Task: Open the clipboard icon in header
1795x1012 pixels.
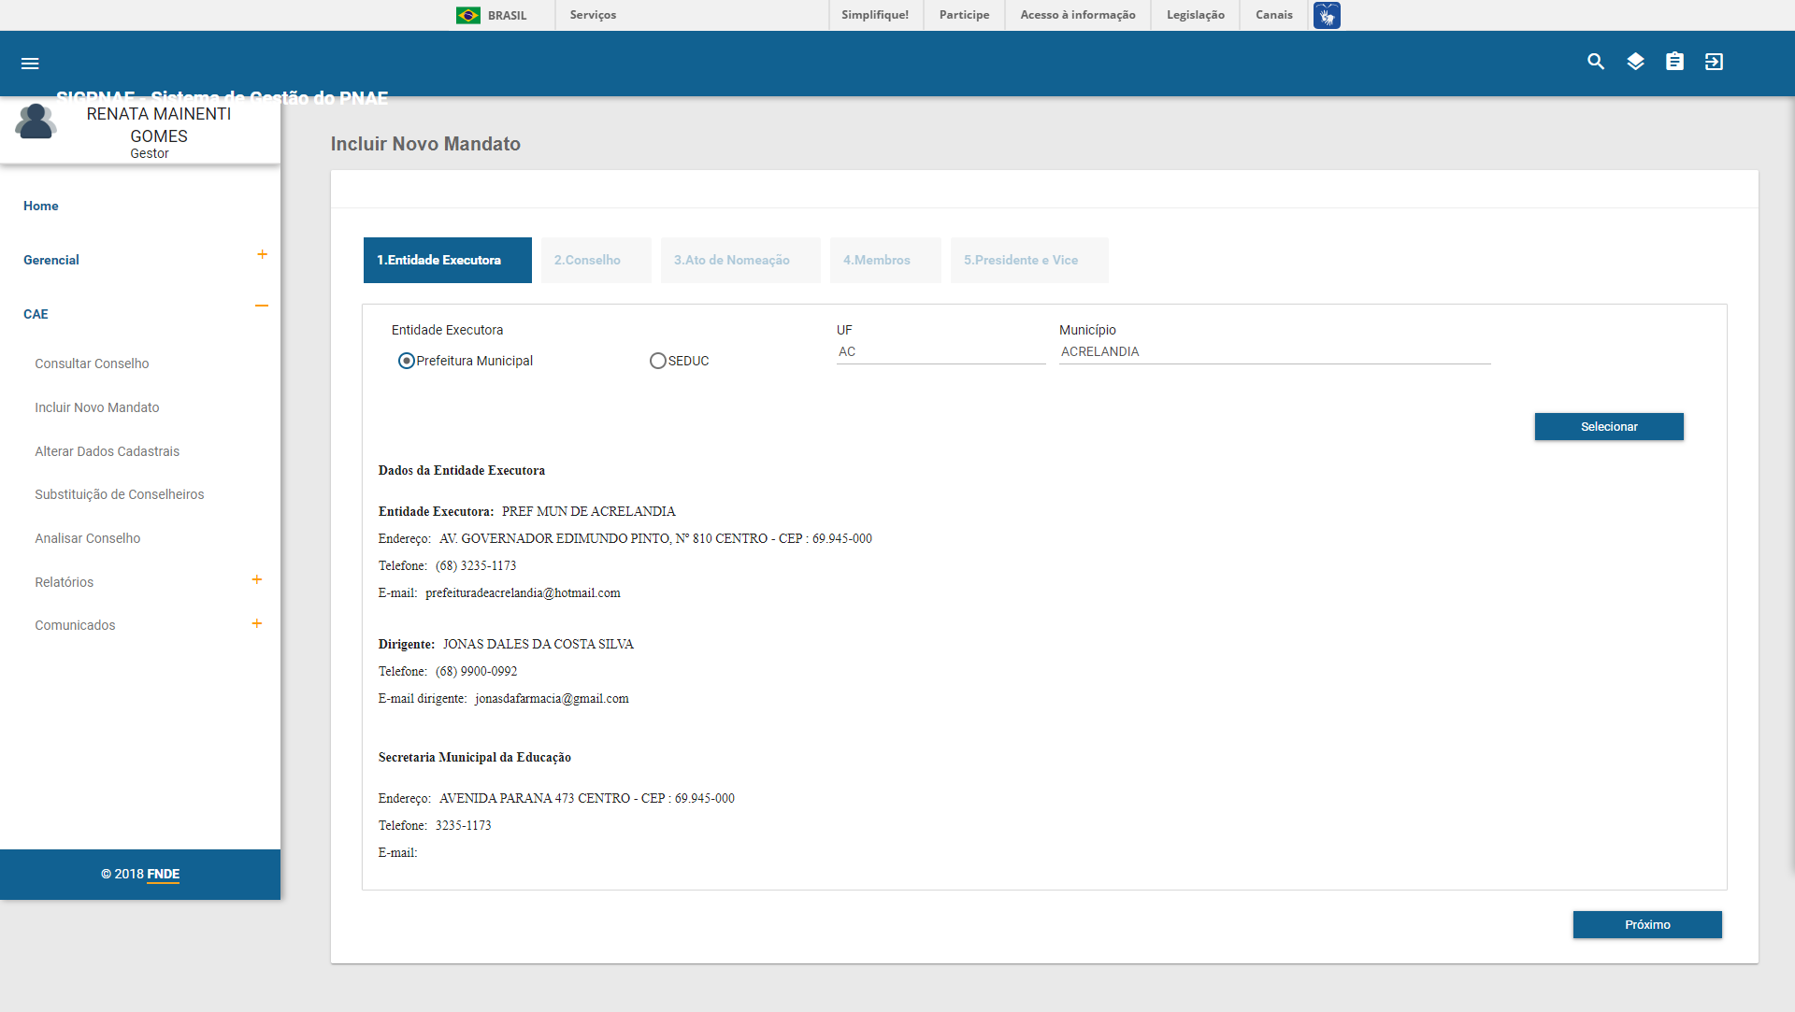Action: coord(1674,62)
